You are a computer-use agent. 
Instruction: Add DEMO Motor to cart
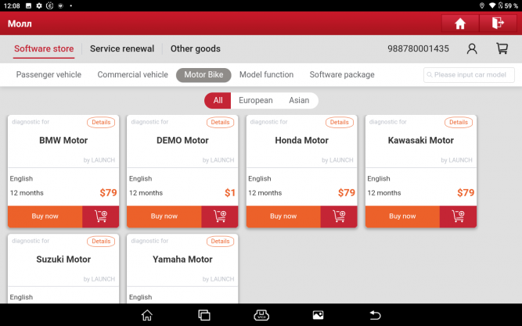(220, 217)
